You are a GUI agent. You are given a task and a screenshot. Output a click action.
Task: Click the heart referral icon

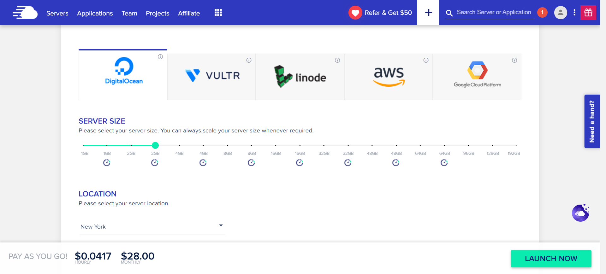tap(355, 13)
